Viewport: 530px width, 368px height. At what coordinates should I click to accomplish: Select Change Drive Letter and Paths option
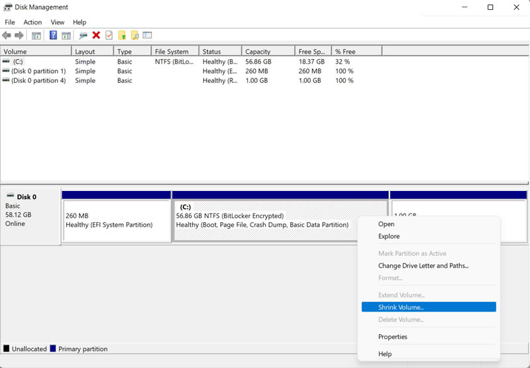point(423,265)
